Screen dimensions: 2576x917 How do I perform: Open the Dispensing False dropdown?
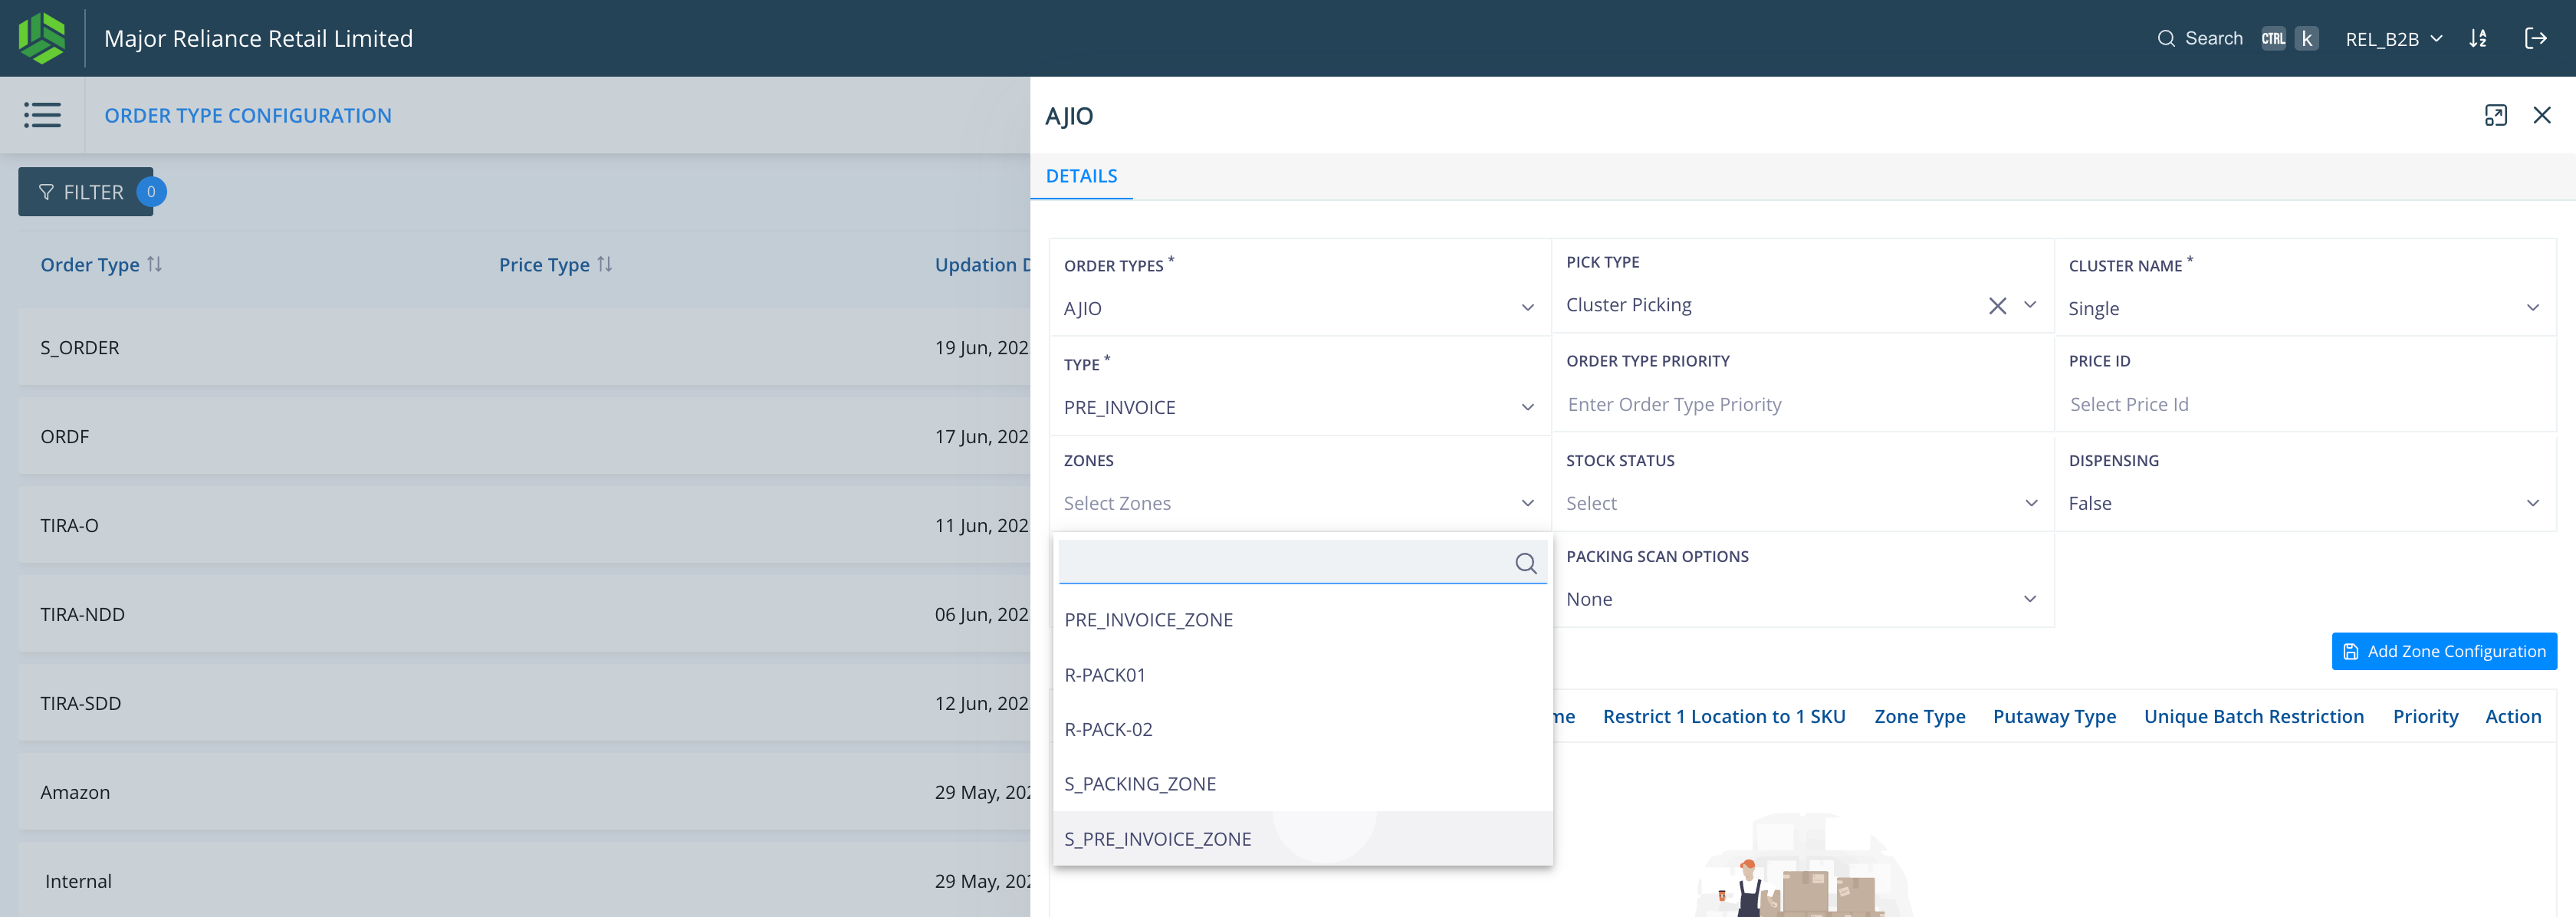tap(2304, 503)
